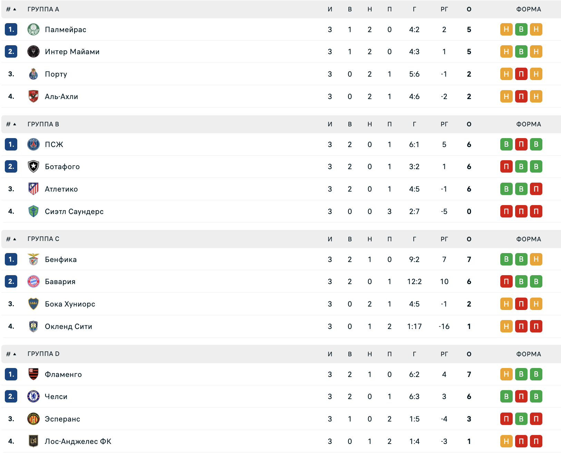561x455 pixels.
Task: View Benfica's orange draw form badge
Action: [x=536, y=259]
